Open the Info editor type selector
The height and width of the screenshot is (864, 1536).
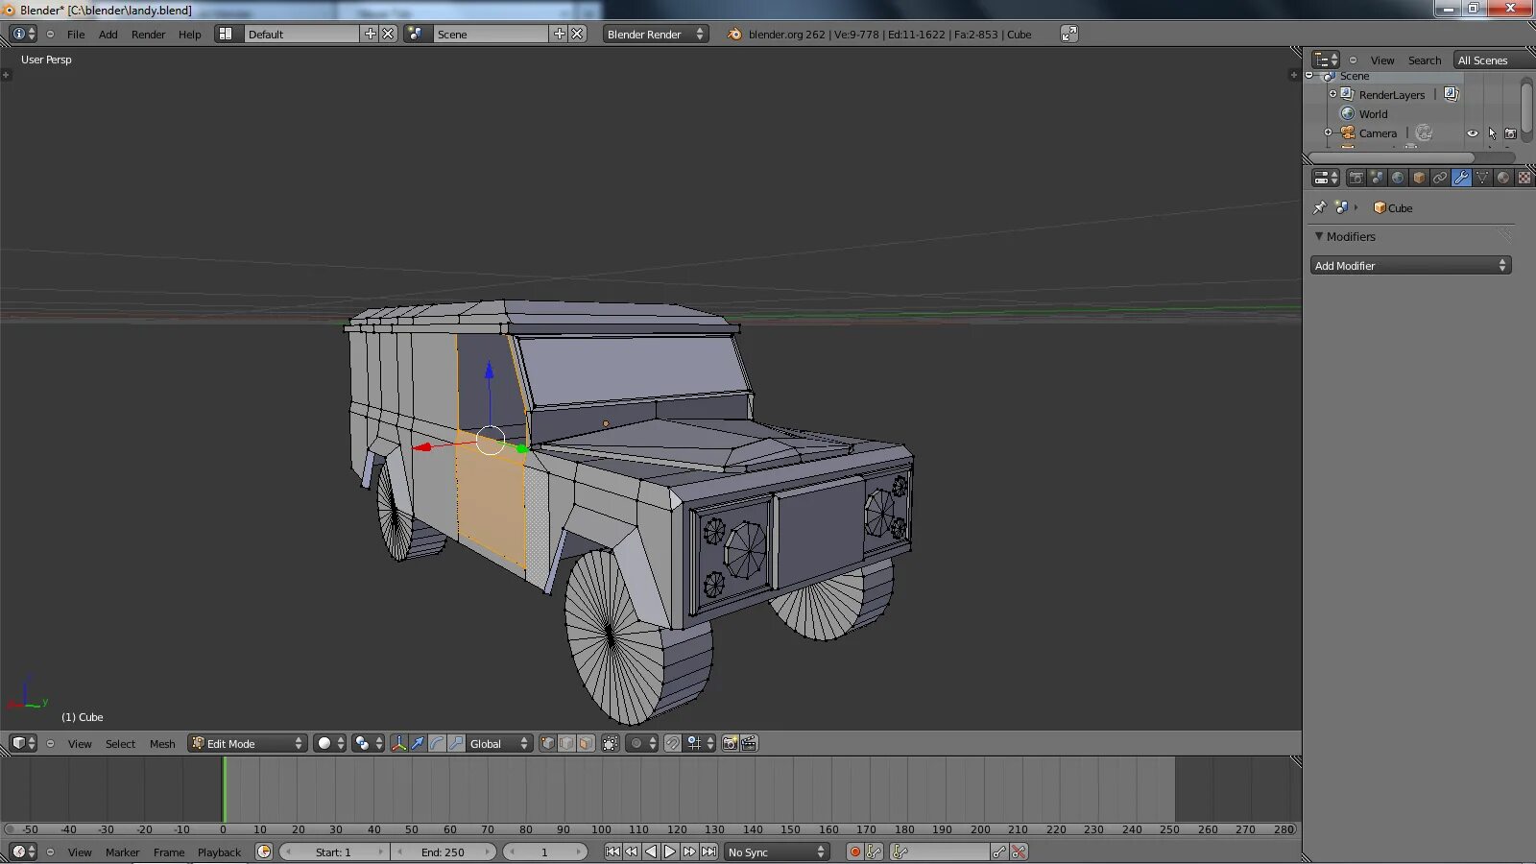23,34
